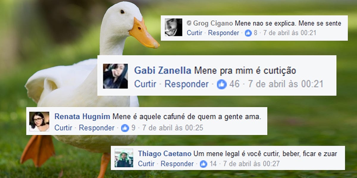357x178 pixels.
Task: Click the like thumb icon on Renata Hugnim's comment
Action: [x=125, y=128]
